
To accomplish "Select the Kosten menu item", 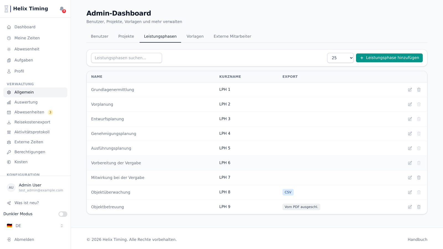I will click(x=35, y=162).
